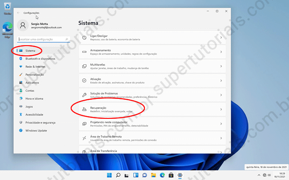The image size is (289, 180).
Task: Click the Privacidade e segurança shield icon
Action: point(20,122)
